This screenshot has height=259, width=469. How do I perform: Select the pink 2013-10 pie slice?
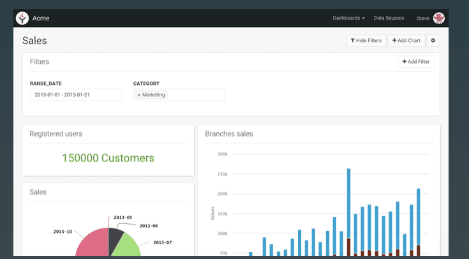[93, 246]
